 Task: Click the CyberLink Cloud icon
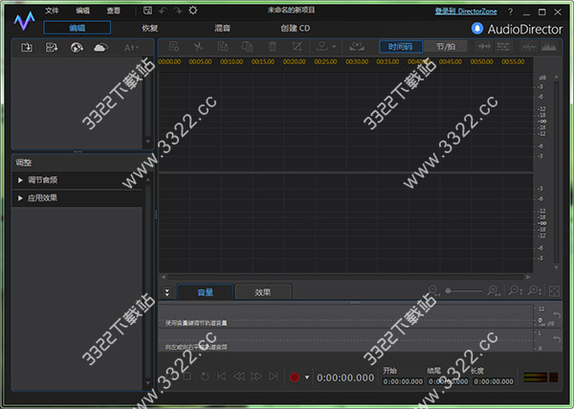pos(100,47)
